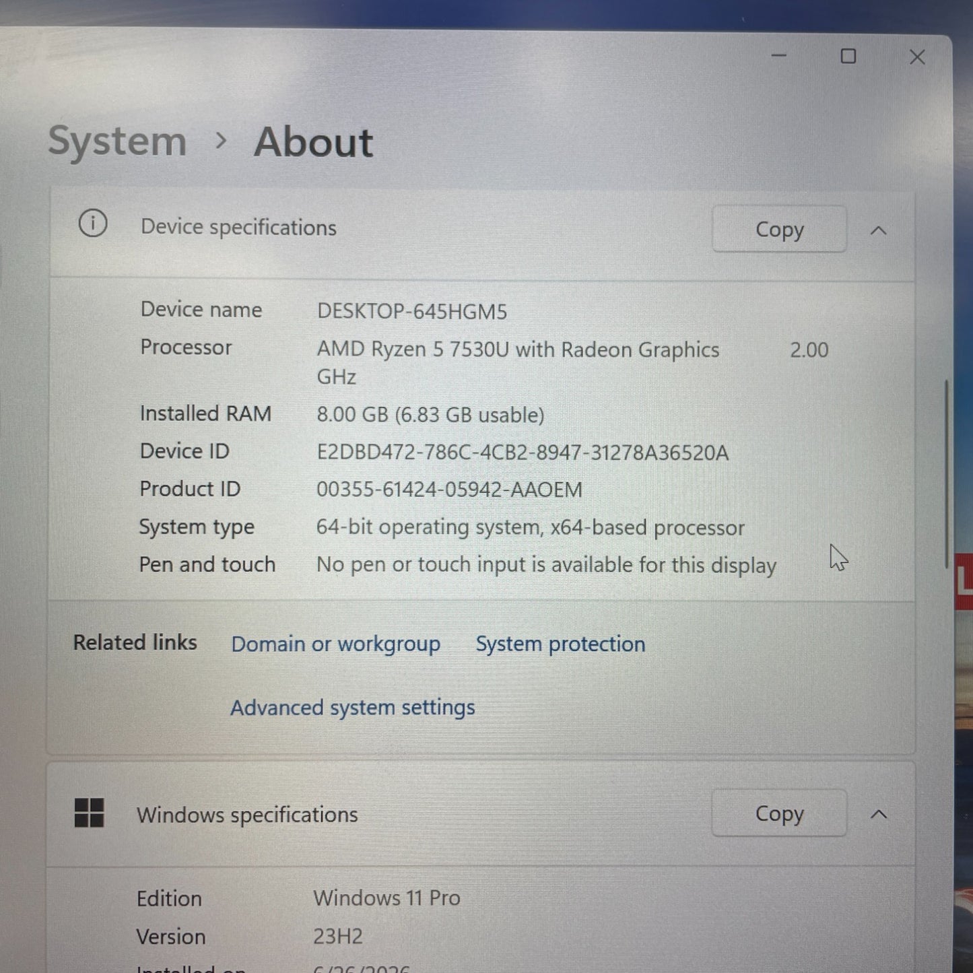Viewport: 973px width, 973px height.
Task: Select the No pen or touch input text
Action: click(x=546, y=565)
